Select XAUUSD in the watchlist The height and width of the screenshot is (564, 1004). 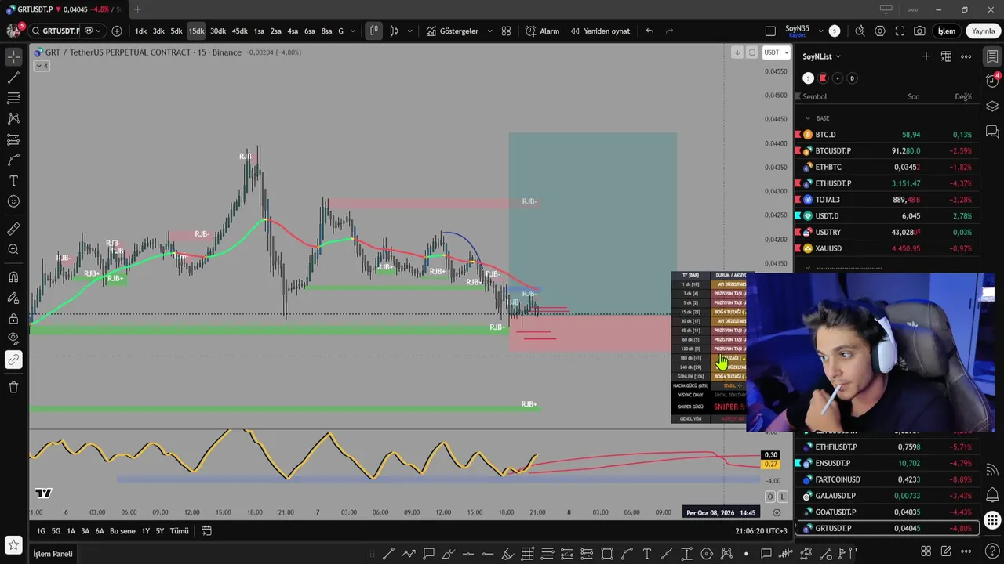(x=887, y=248)
